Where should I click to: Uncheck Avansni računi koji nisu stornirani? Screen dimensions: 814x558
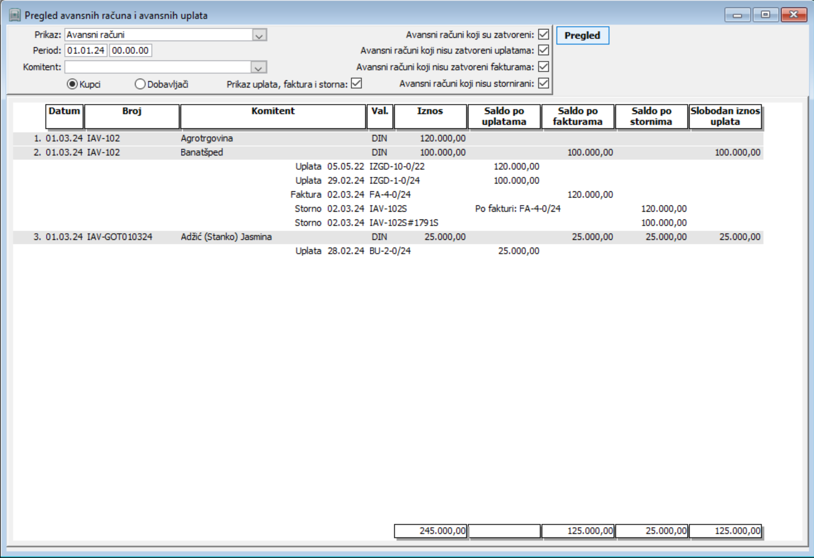click(543, 83)
